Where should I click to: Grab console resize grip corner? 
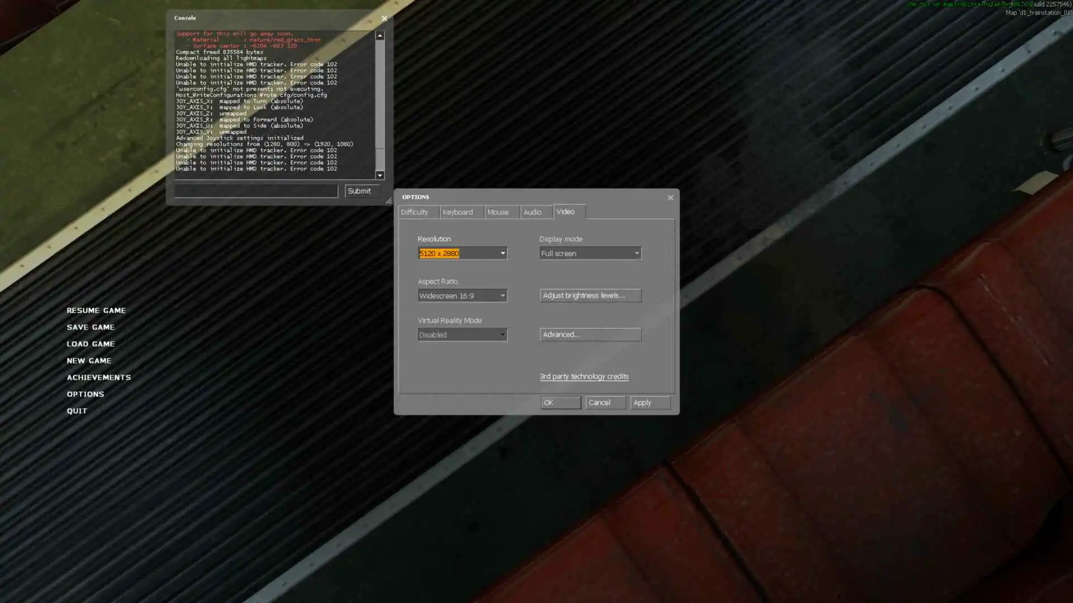tap(388, 201)
